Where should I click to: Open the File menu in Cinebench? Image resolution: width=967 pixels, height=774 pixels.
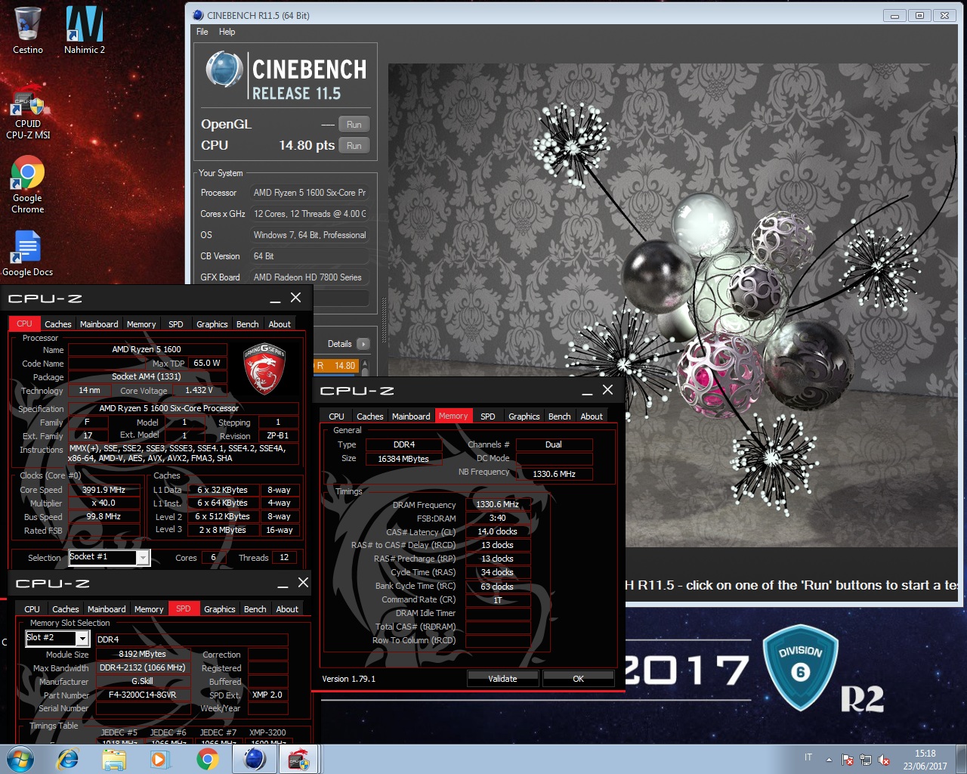[202, 32]
